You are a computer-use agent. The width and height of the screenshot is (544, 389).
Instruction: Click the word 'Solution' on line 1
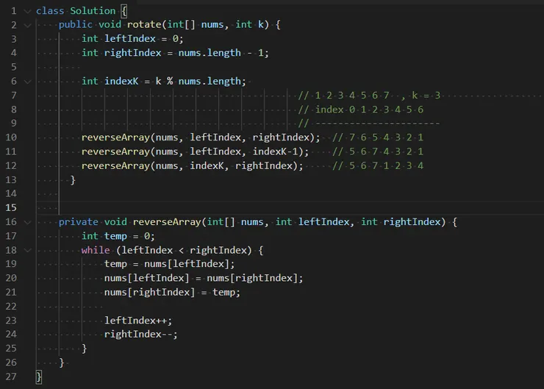point(93,11)
